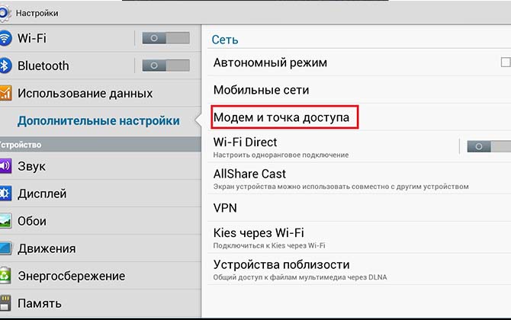Toggle the Wi-Fi Direct switch
Image resolution: width=511 pixels, height=320 pixels.
point(489,146)
